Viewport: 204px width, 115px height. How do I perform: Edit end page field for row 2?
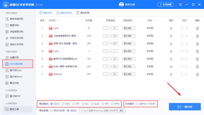(115, 36)
